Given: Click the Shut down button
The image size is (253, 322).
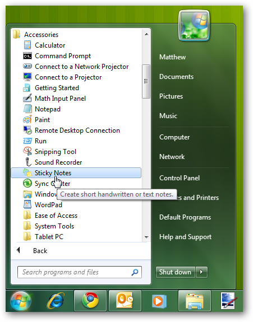Looking at the screenshot, I should tap(175, 272).
